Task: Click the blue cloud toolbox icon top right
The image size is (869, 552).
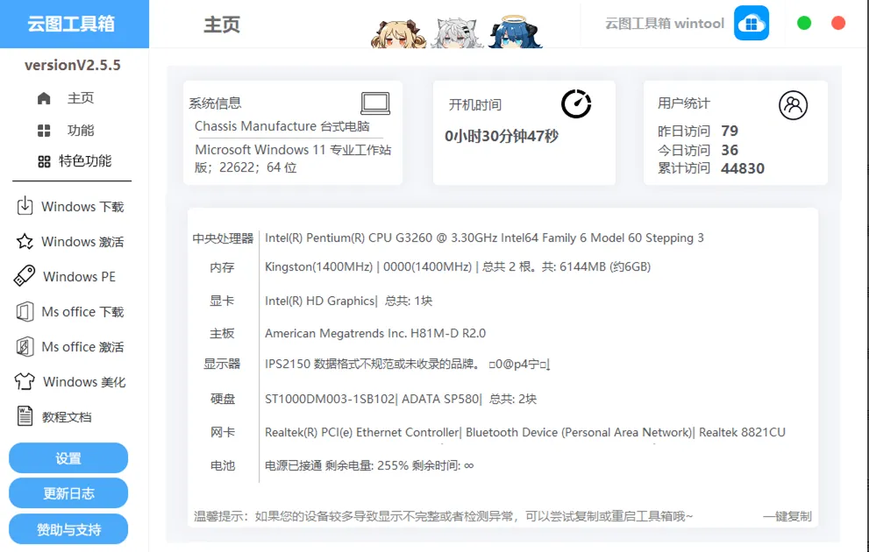Action: tap(751, 23)
